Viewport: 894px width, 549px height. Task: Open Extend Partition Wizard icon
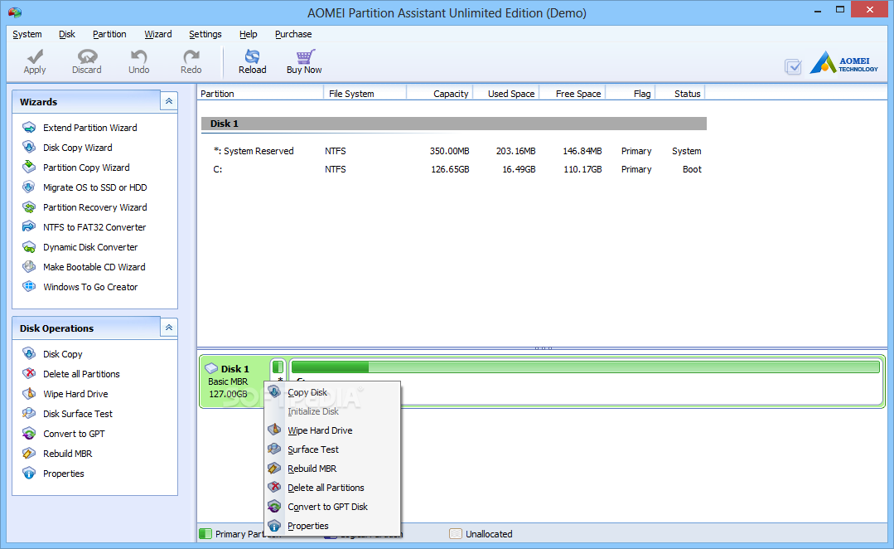coord(29,127)
